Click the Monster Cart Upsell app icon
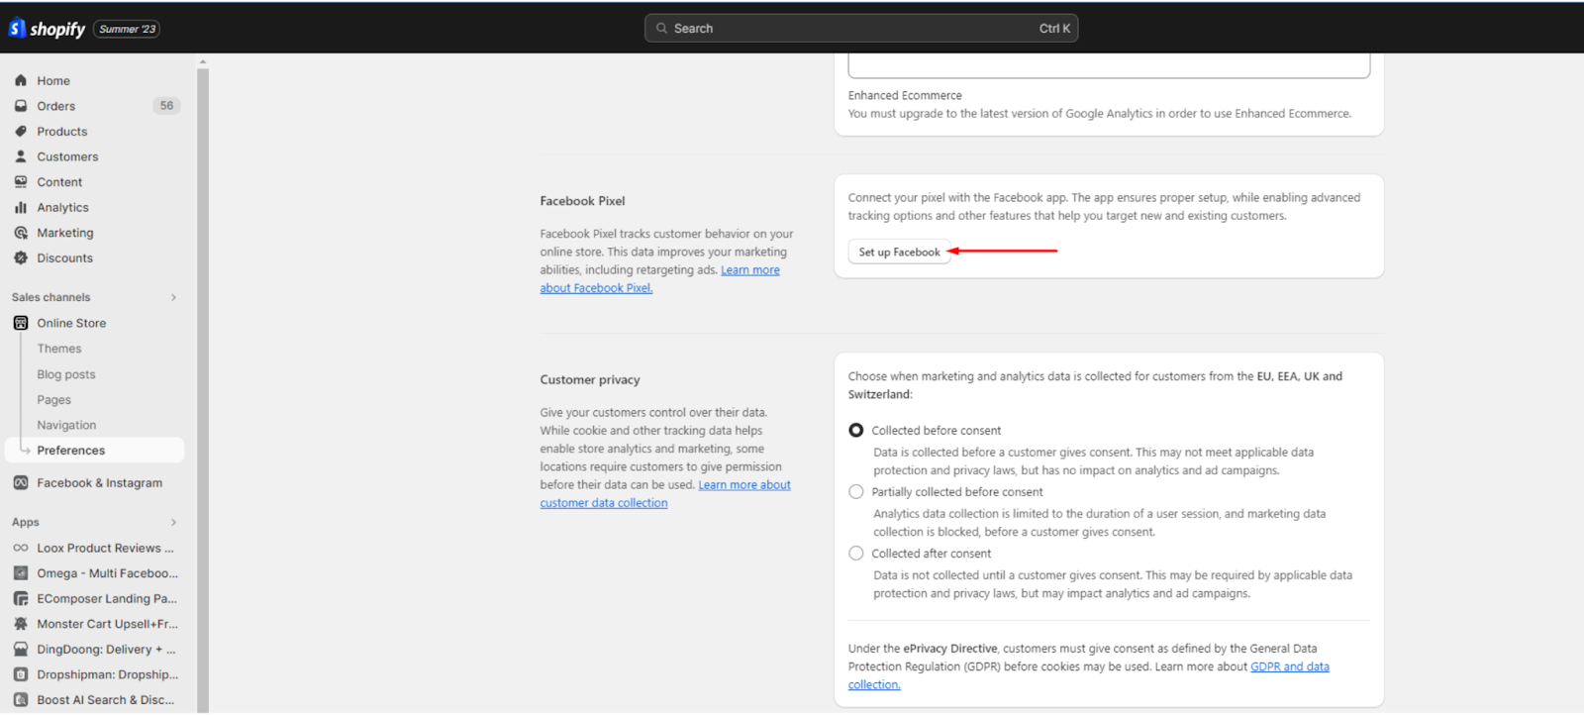Viewport: 1584px width, 715px height. click(x=21, y=624)
